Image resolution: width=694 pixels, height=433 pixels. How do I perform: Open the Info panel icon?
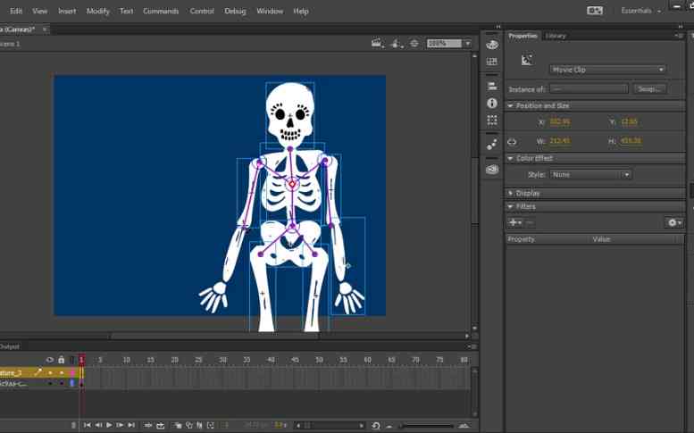492,103
